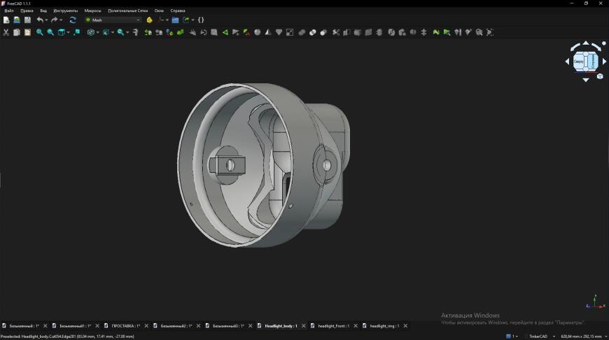Click the mesh union boolean icon

tap(302, 32)
